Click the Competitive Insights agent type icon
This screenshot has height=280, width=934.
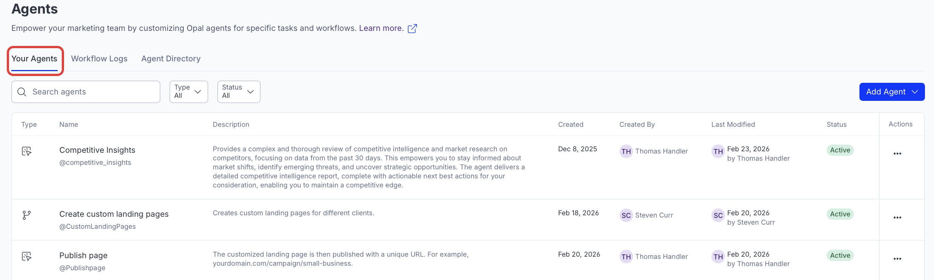[x=26, y=151]
